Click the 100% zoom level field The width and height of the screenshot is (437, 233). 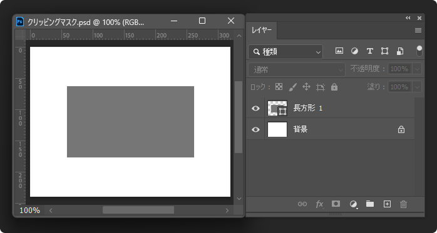[x=29, y=211]
